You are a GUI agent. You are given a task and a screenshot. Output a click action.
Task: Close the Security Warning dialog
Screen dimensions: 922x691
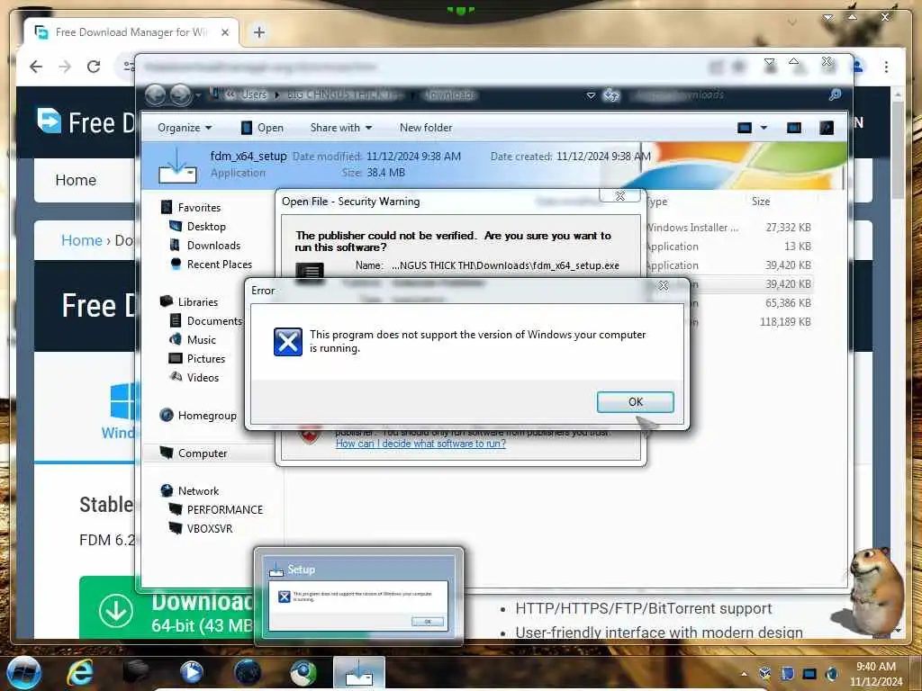pos(619,195)
